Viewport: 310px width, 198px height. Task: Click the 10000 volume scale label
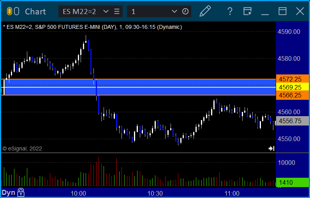(287, 163)
